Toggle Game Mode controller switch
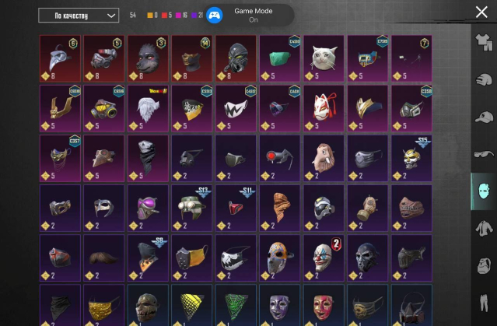The width and height of the screenshot is (497, 326). 214,16
